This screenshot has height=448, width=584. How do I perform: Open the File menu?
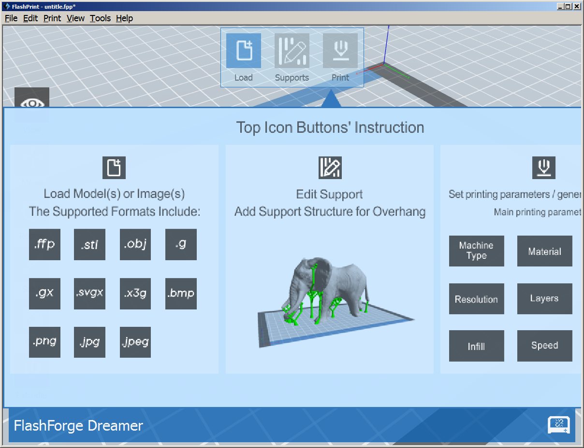pos(11,18)
